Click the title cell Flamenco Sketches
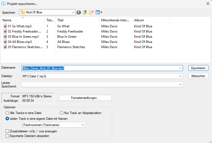This screenshot has width=212, height=143. (71, 47)
